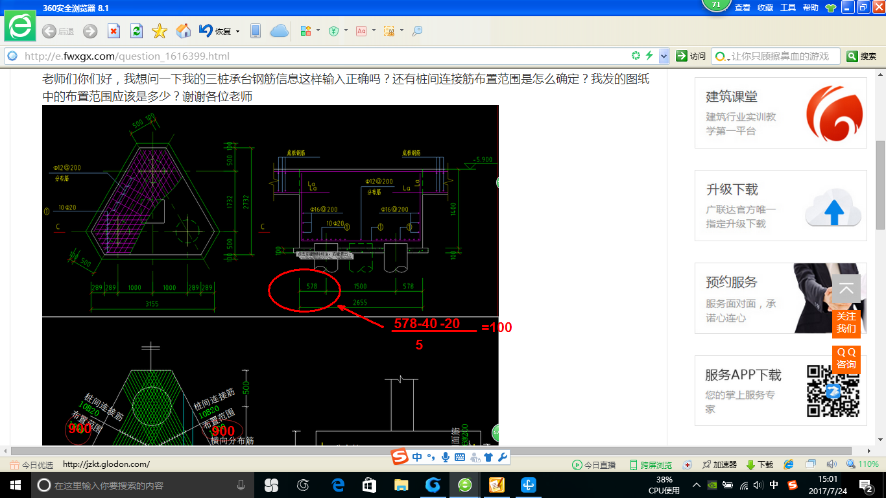This screenshot has height=498, width=886.
Task: Click the 360 browser green logo
Action: 20,27
